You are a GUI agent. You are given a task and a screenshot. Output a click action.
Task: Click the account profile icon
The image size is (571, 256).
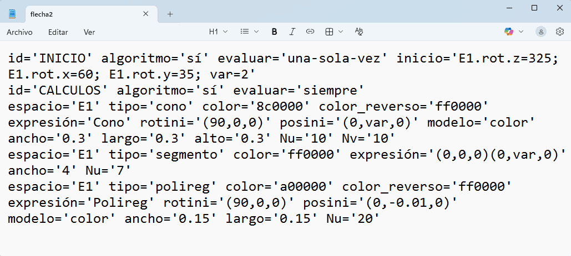pos(541,32)
